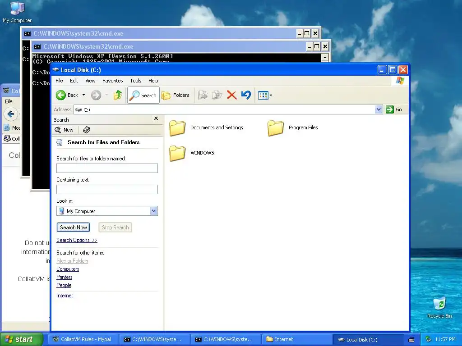The width and height of the screenshot is (462, 346).
Task: Click the Copy To folder icon
Action: 217,95
